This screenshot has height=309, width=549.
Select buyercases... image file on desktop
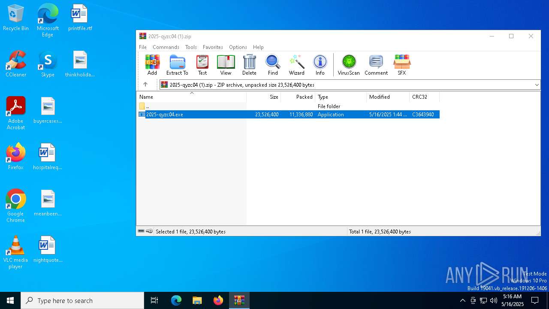click(48, 110)
